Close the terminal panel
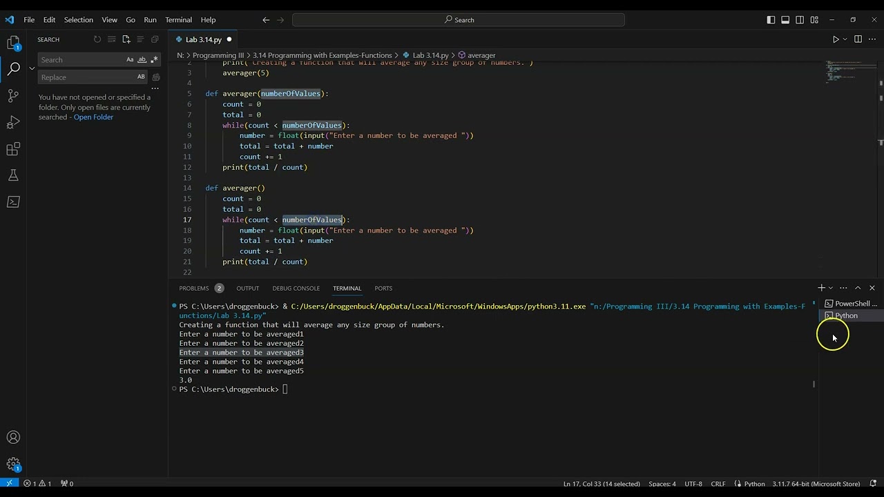This screenshot has width=884, height=497. coord(872,288)
